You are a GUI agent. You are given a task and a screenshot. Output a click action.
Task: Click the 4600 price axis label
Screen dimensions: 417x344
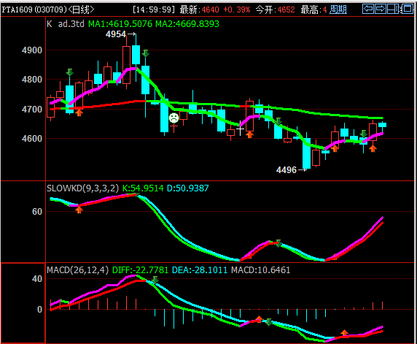pos(32,139)
